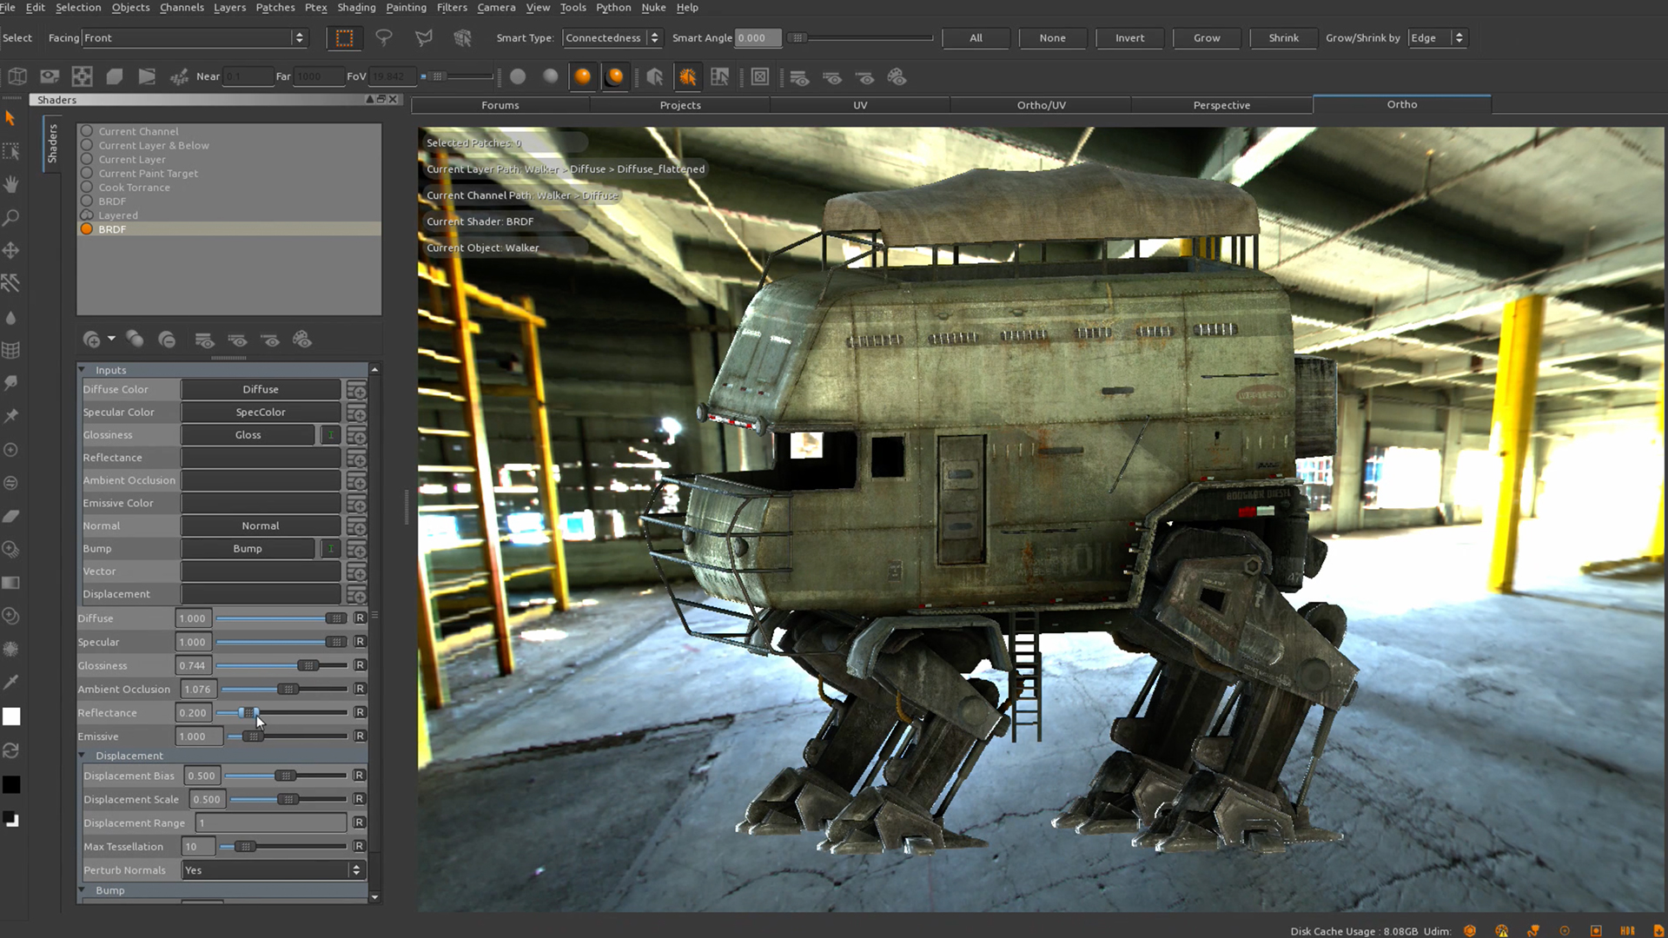Expand the Bump section
1668x938 pixels.
[82, 890]
